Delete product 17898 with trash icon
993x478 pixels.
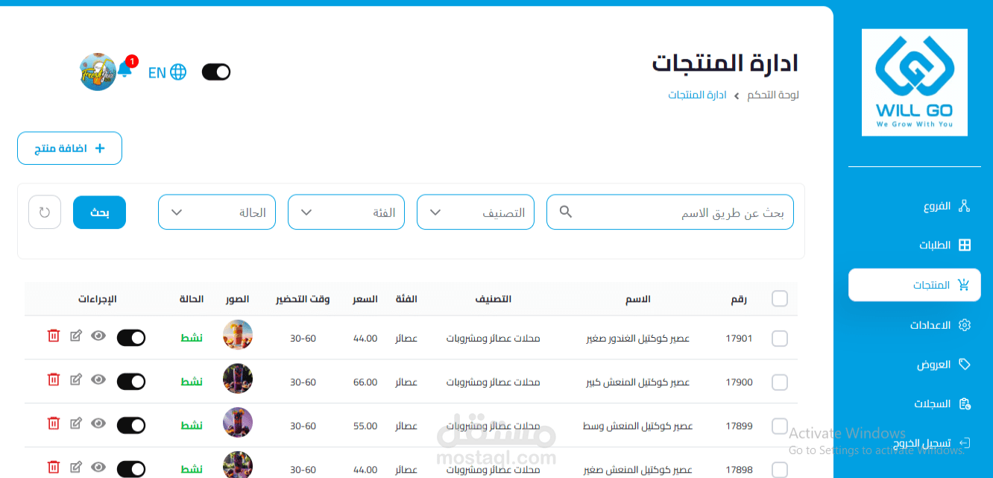pos(53,468)
